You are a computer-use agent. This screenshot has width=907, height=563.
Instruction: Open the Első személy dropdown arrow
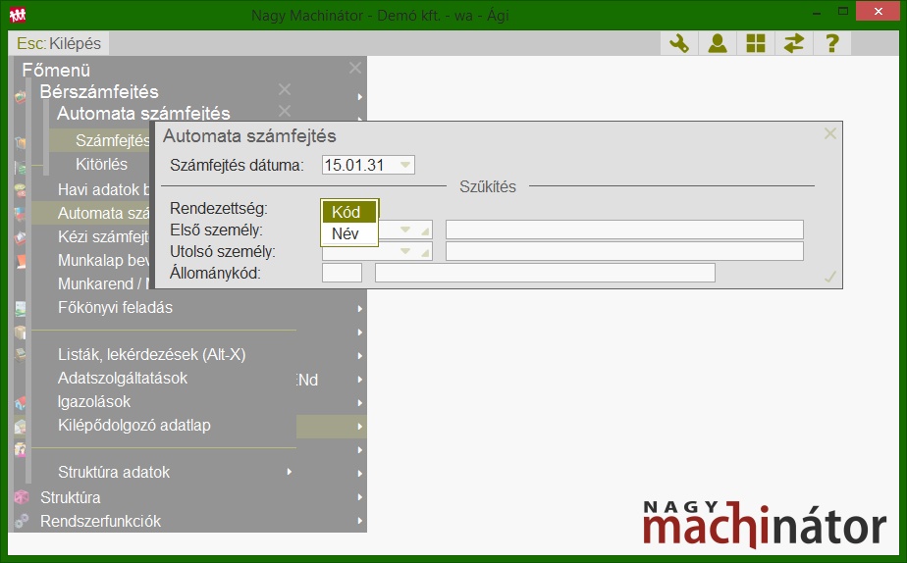click(405, 230)
